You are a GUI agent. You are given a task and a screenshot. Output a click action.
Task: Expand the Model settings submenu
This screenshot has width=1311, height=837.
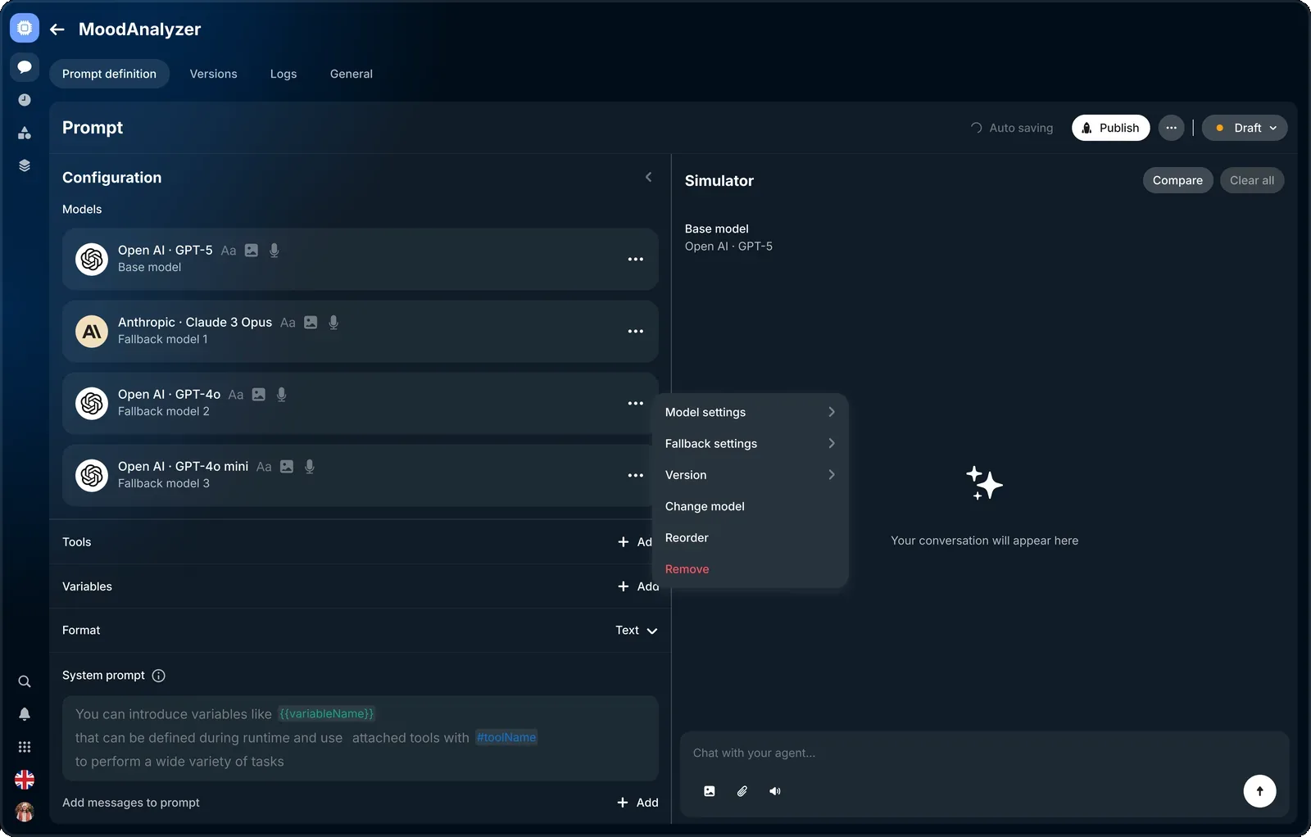pyautogui.click(x=750, y=412)
